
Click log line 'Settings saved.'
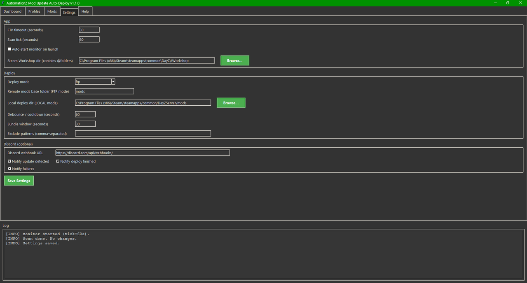[x=33, y=243]
